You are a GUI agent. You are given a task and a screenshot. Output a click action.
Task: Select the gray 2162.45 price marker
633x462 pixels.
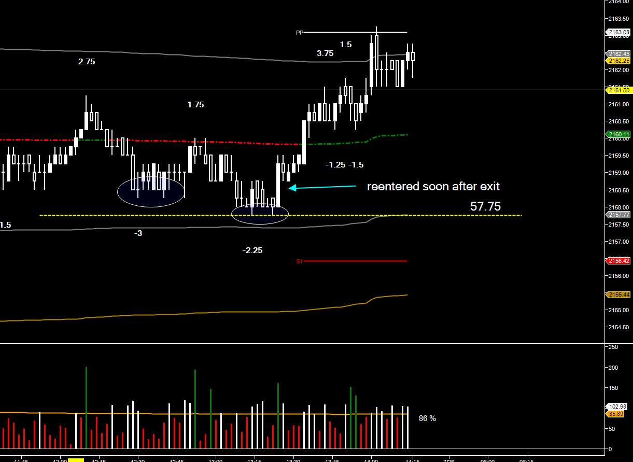pyautogui.click(x=618, y=54)
